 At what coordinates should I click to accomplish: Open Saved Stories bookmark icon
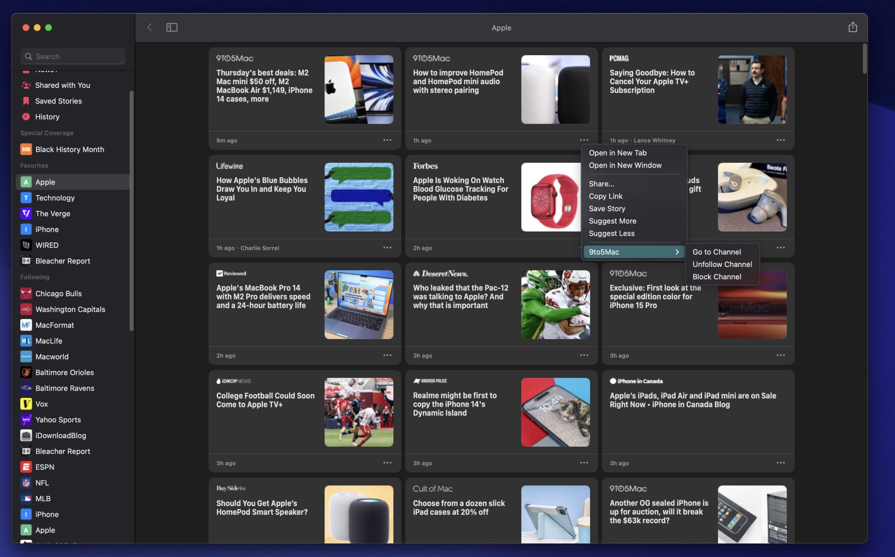click(26, 101)
